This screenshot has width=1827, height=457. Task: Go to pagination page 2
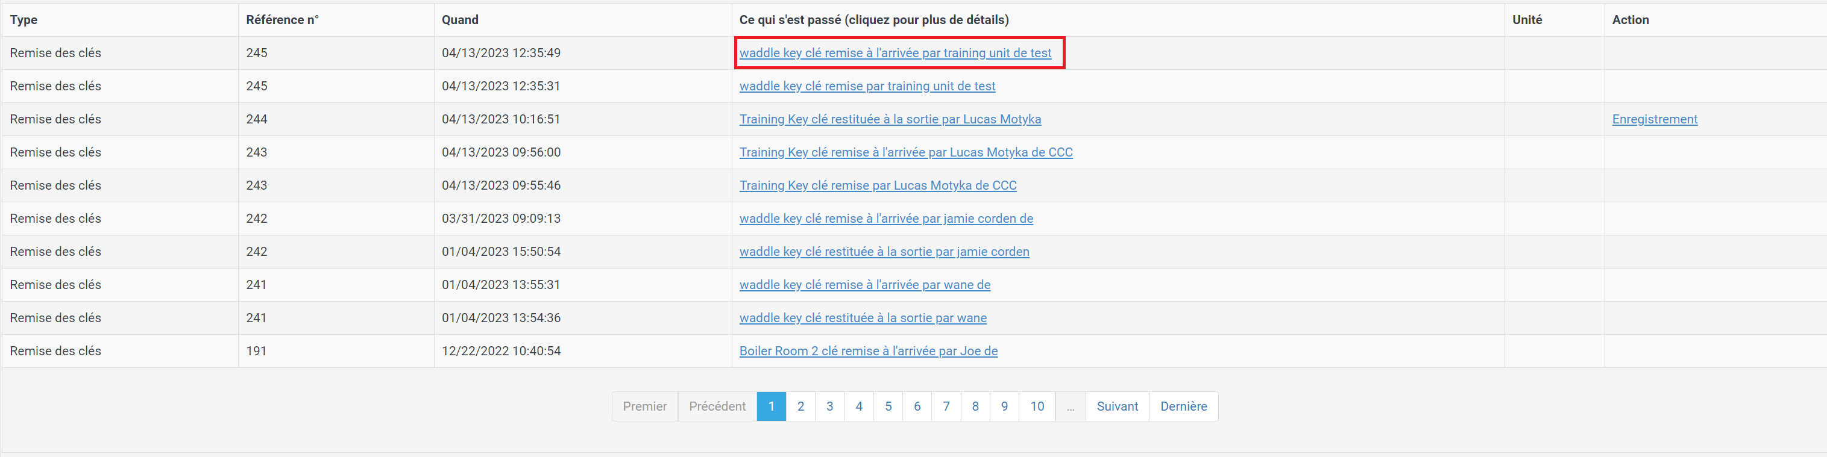800,406
